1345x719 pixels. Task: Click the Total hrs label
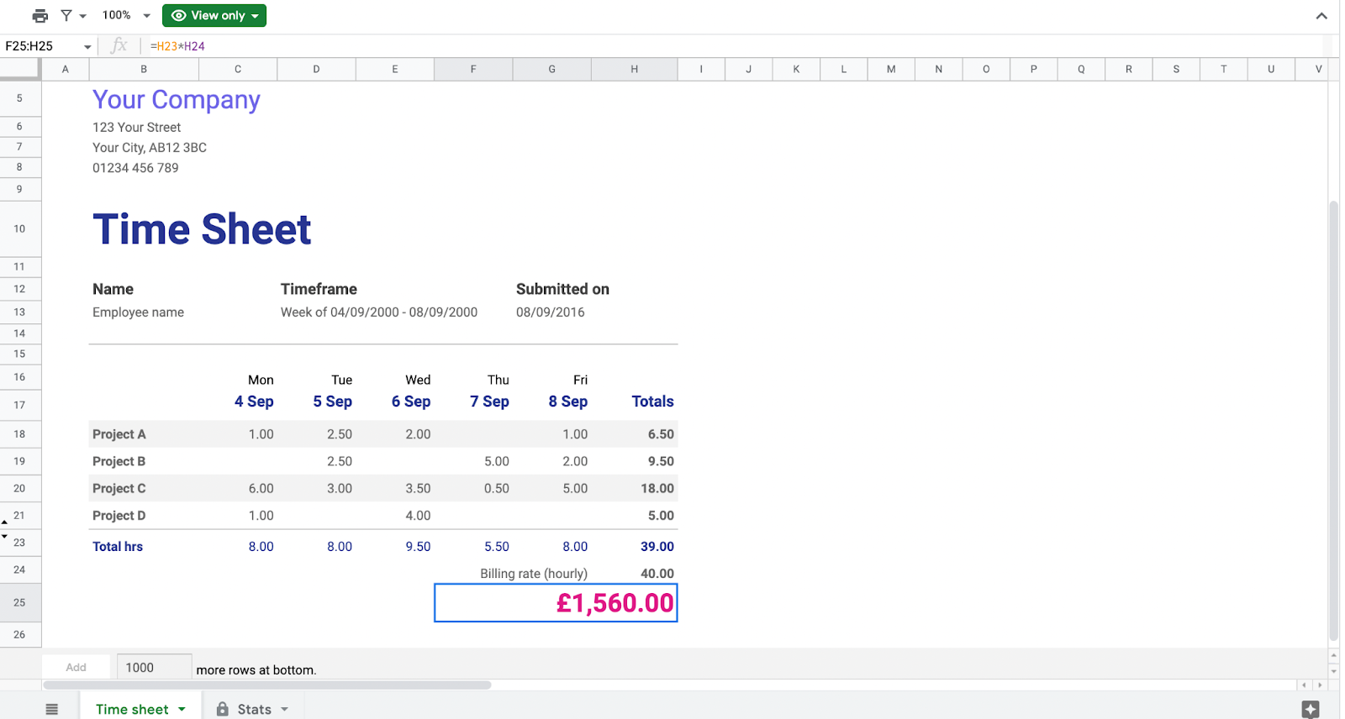pos(118,547)
